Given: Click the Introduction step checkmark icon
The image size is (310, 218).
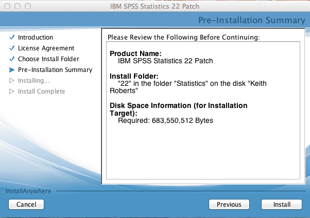Looking at the screenshot, I should coord(12,37).
